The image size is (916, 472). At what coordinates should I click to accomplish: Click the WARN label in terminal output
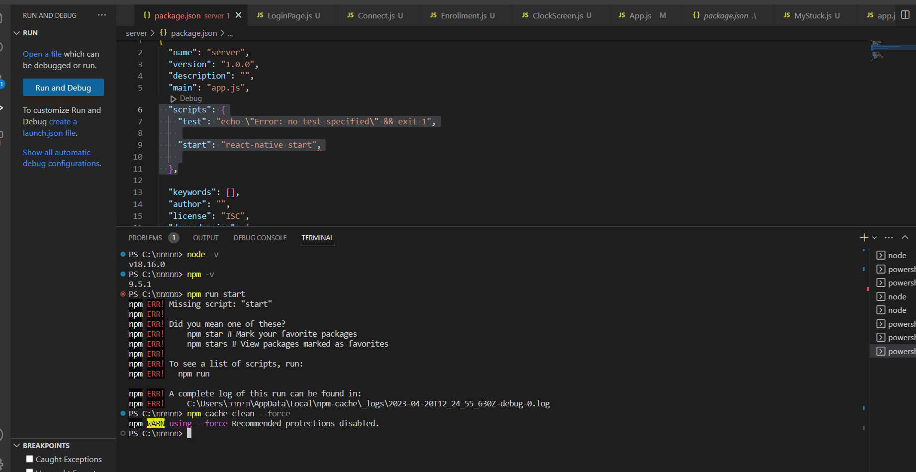point(156,423)
